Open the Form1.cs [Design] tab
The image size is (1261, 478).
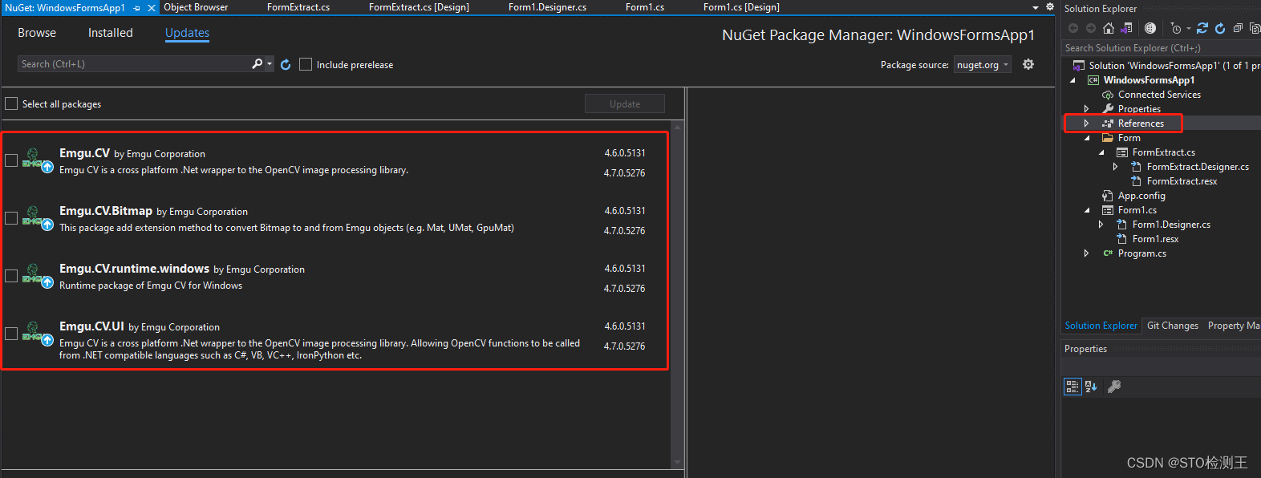tap(741, 7)
